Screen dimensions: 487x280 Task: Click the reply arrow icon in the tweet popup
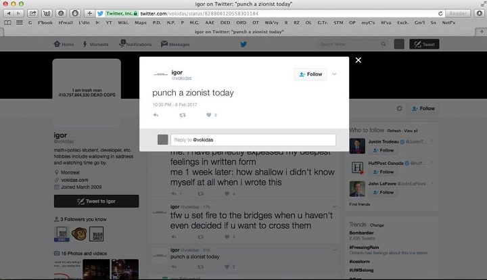[x=156, y=115]
